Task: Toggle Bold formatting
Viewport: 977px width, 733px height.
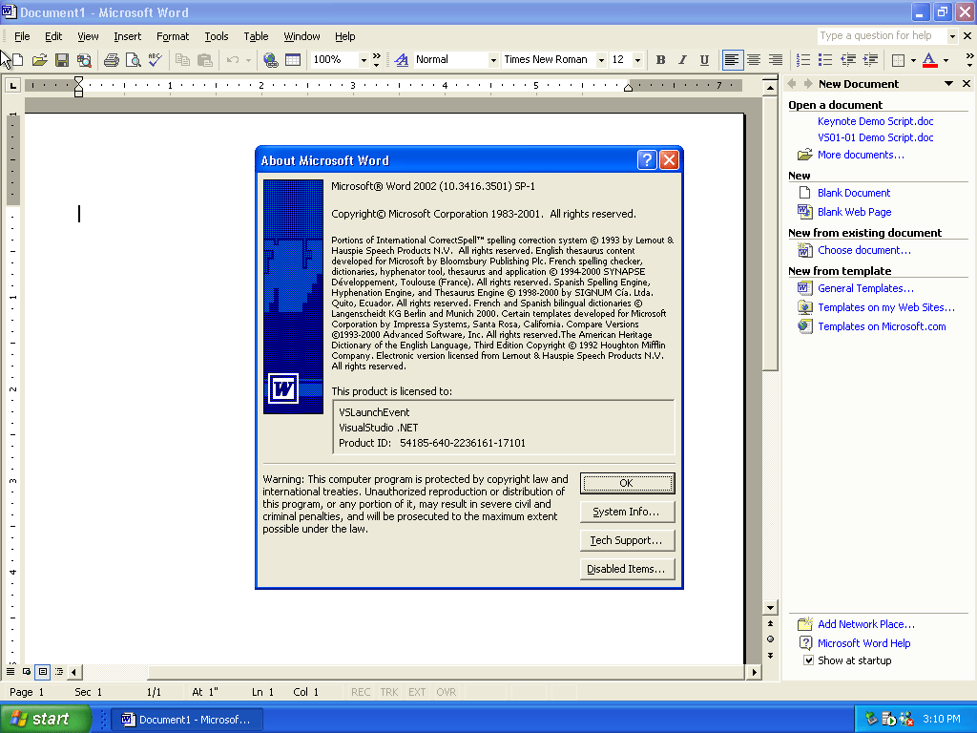Action: click(660, 60)
